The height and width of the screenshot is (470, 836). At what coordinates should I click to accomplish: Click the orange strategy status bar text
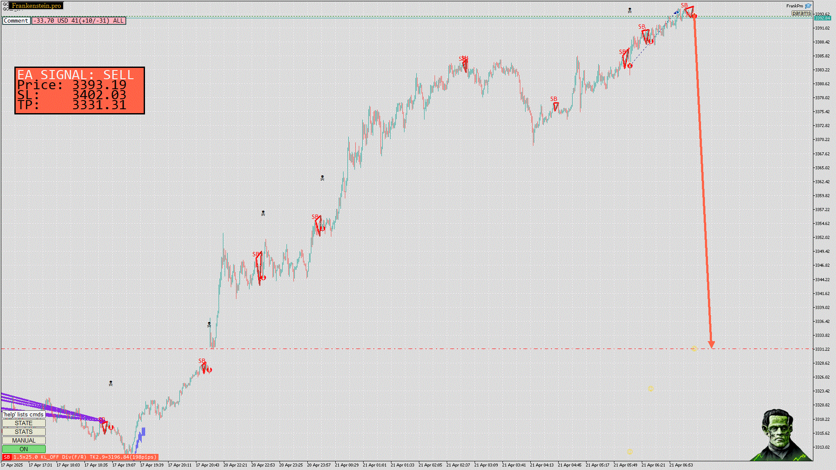84,457
